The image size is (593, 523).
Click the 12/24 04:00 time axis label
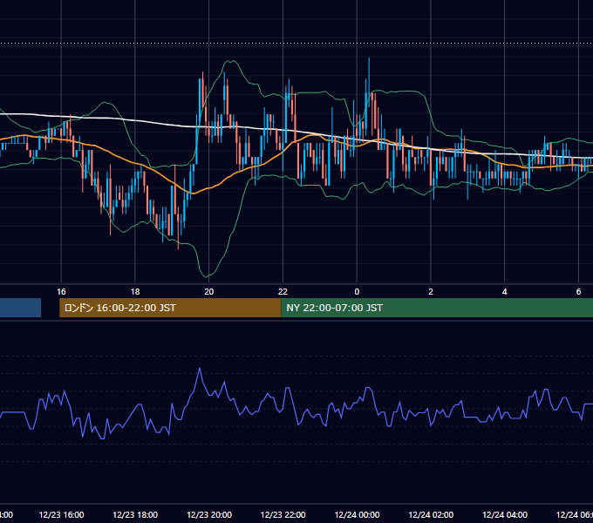[505, 514]
